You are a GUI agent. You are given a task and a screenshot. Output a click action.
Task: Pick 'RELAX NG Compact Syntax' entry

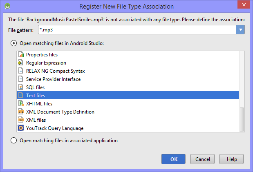[128, 71]
